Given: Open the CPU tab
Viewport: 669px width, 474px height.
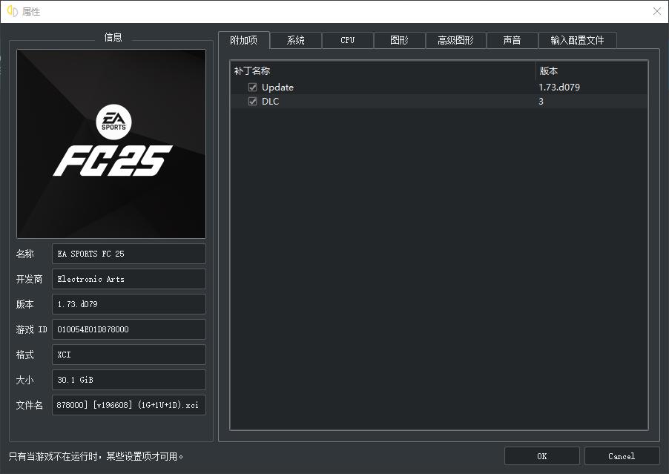Looking at the screenshot, I should pos(348,40).
